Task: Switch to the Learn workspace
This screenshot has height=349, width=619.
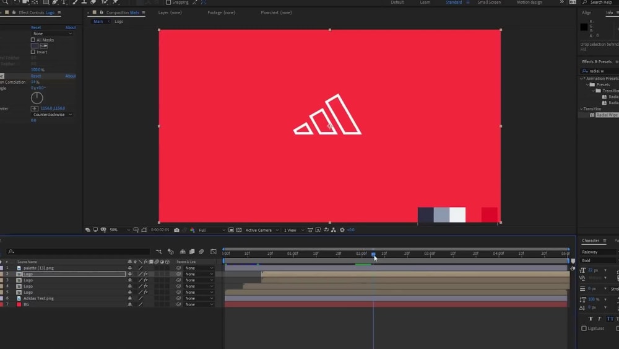Action: pyautogui.click(x=425, y=2)
